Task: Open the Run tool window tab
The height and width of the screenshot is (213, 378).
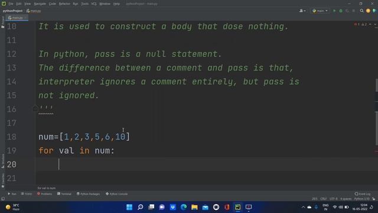Action: tap(12, 193)
